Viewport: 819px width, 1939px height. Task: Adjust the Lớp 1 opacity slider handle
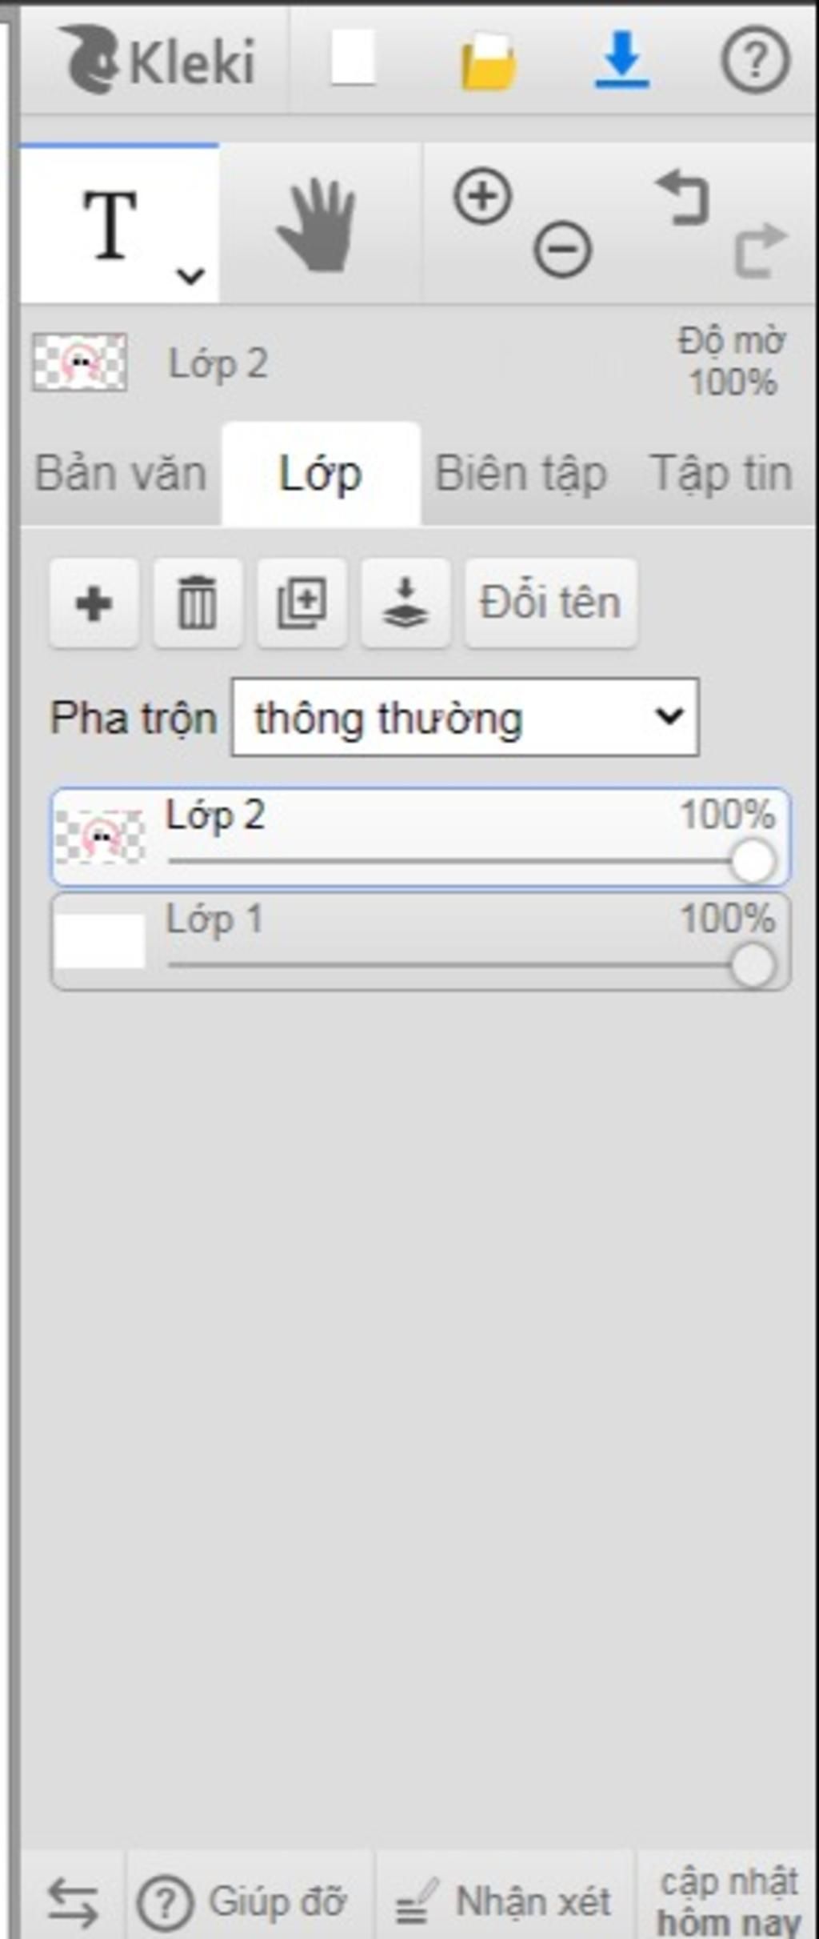click(x=753, y=965)
